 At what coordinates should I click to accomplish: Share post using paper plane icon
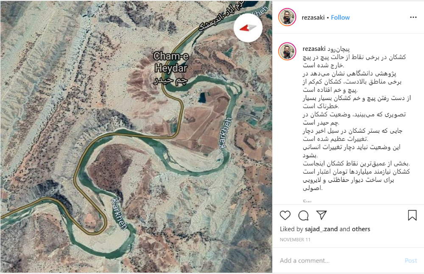click(321, 215)
